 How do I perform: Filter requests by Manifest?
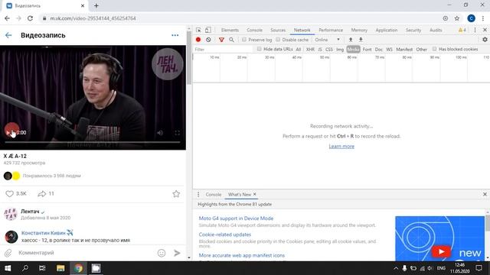[404, 49]
